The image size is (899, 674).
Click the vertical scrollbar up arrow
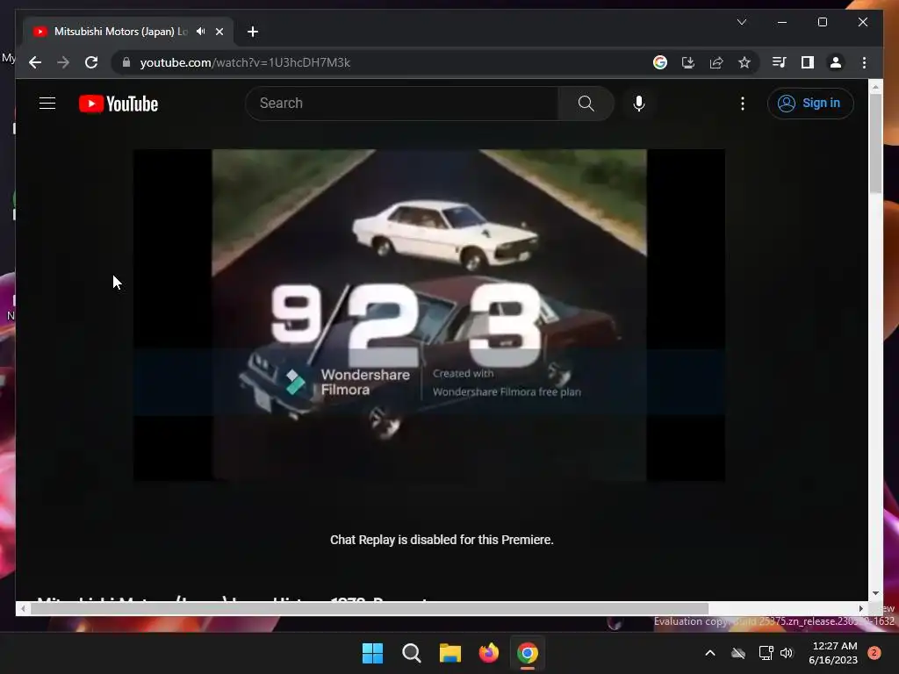click(x=875, y=88)
